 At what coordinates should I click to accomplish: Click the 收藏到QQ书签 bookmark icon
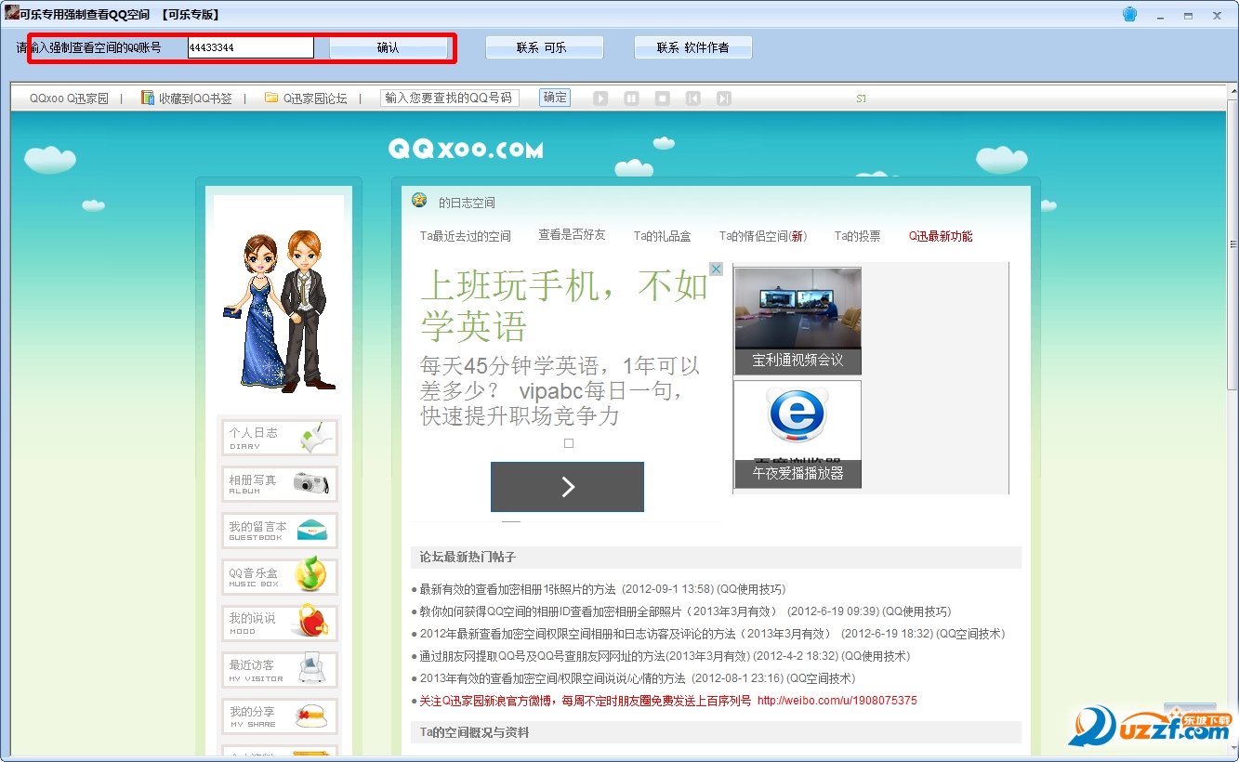(x=148, y=98)
